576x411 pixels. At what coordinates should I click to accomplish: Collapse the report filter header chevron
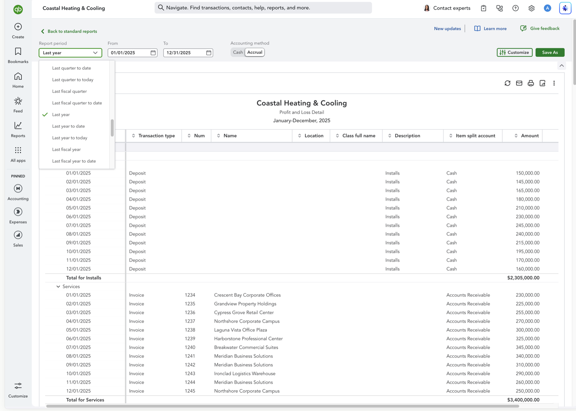562,66
